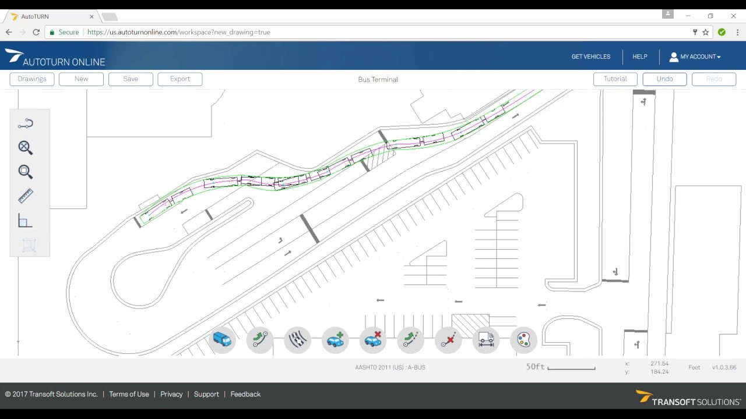Viewport: 746px width, 419px height.
Task: Bookmark page with the star icon
Action: (x=706, y=32)
